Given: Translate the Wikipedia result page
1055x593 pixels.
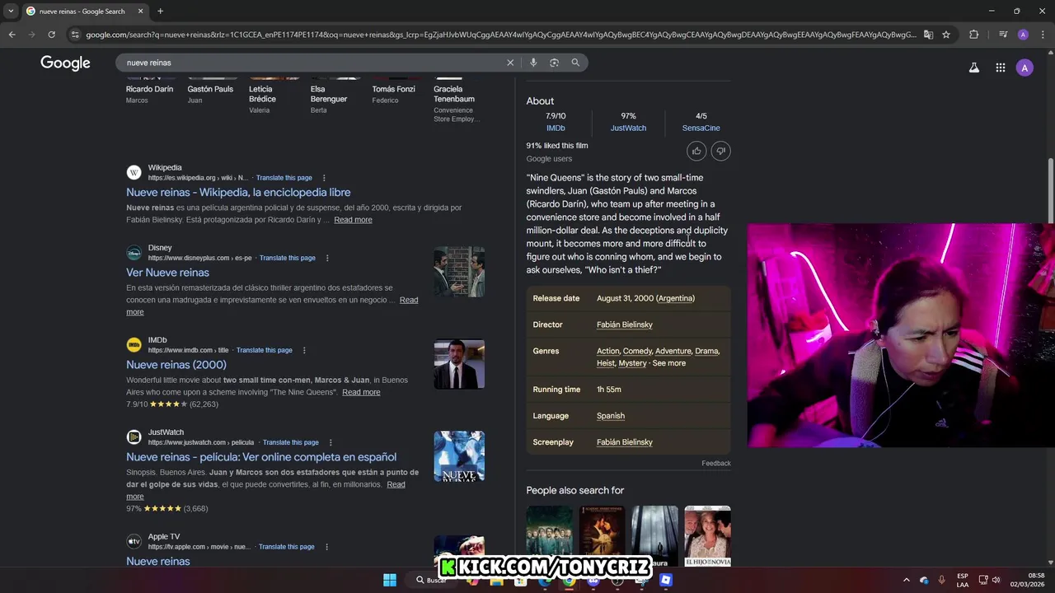Looking at the screenshot, I should coord(284,178).
